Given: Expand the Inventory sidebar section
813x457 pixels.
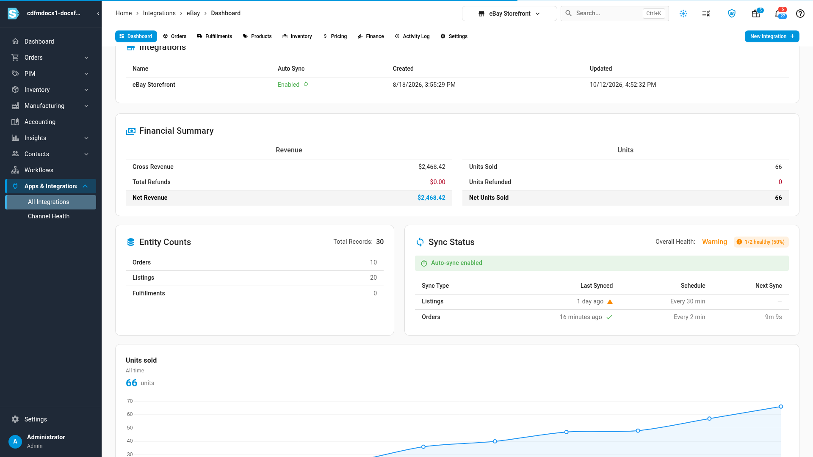Looking at the screenshot, I should 51,90.
